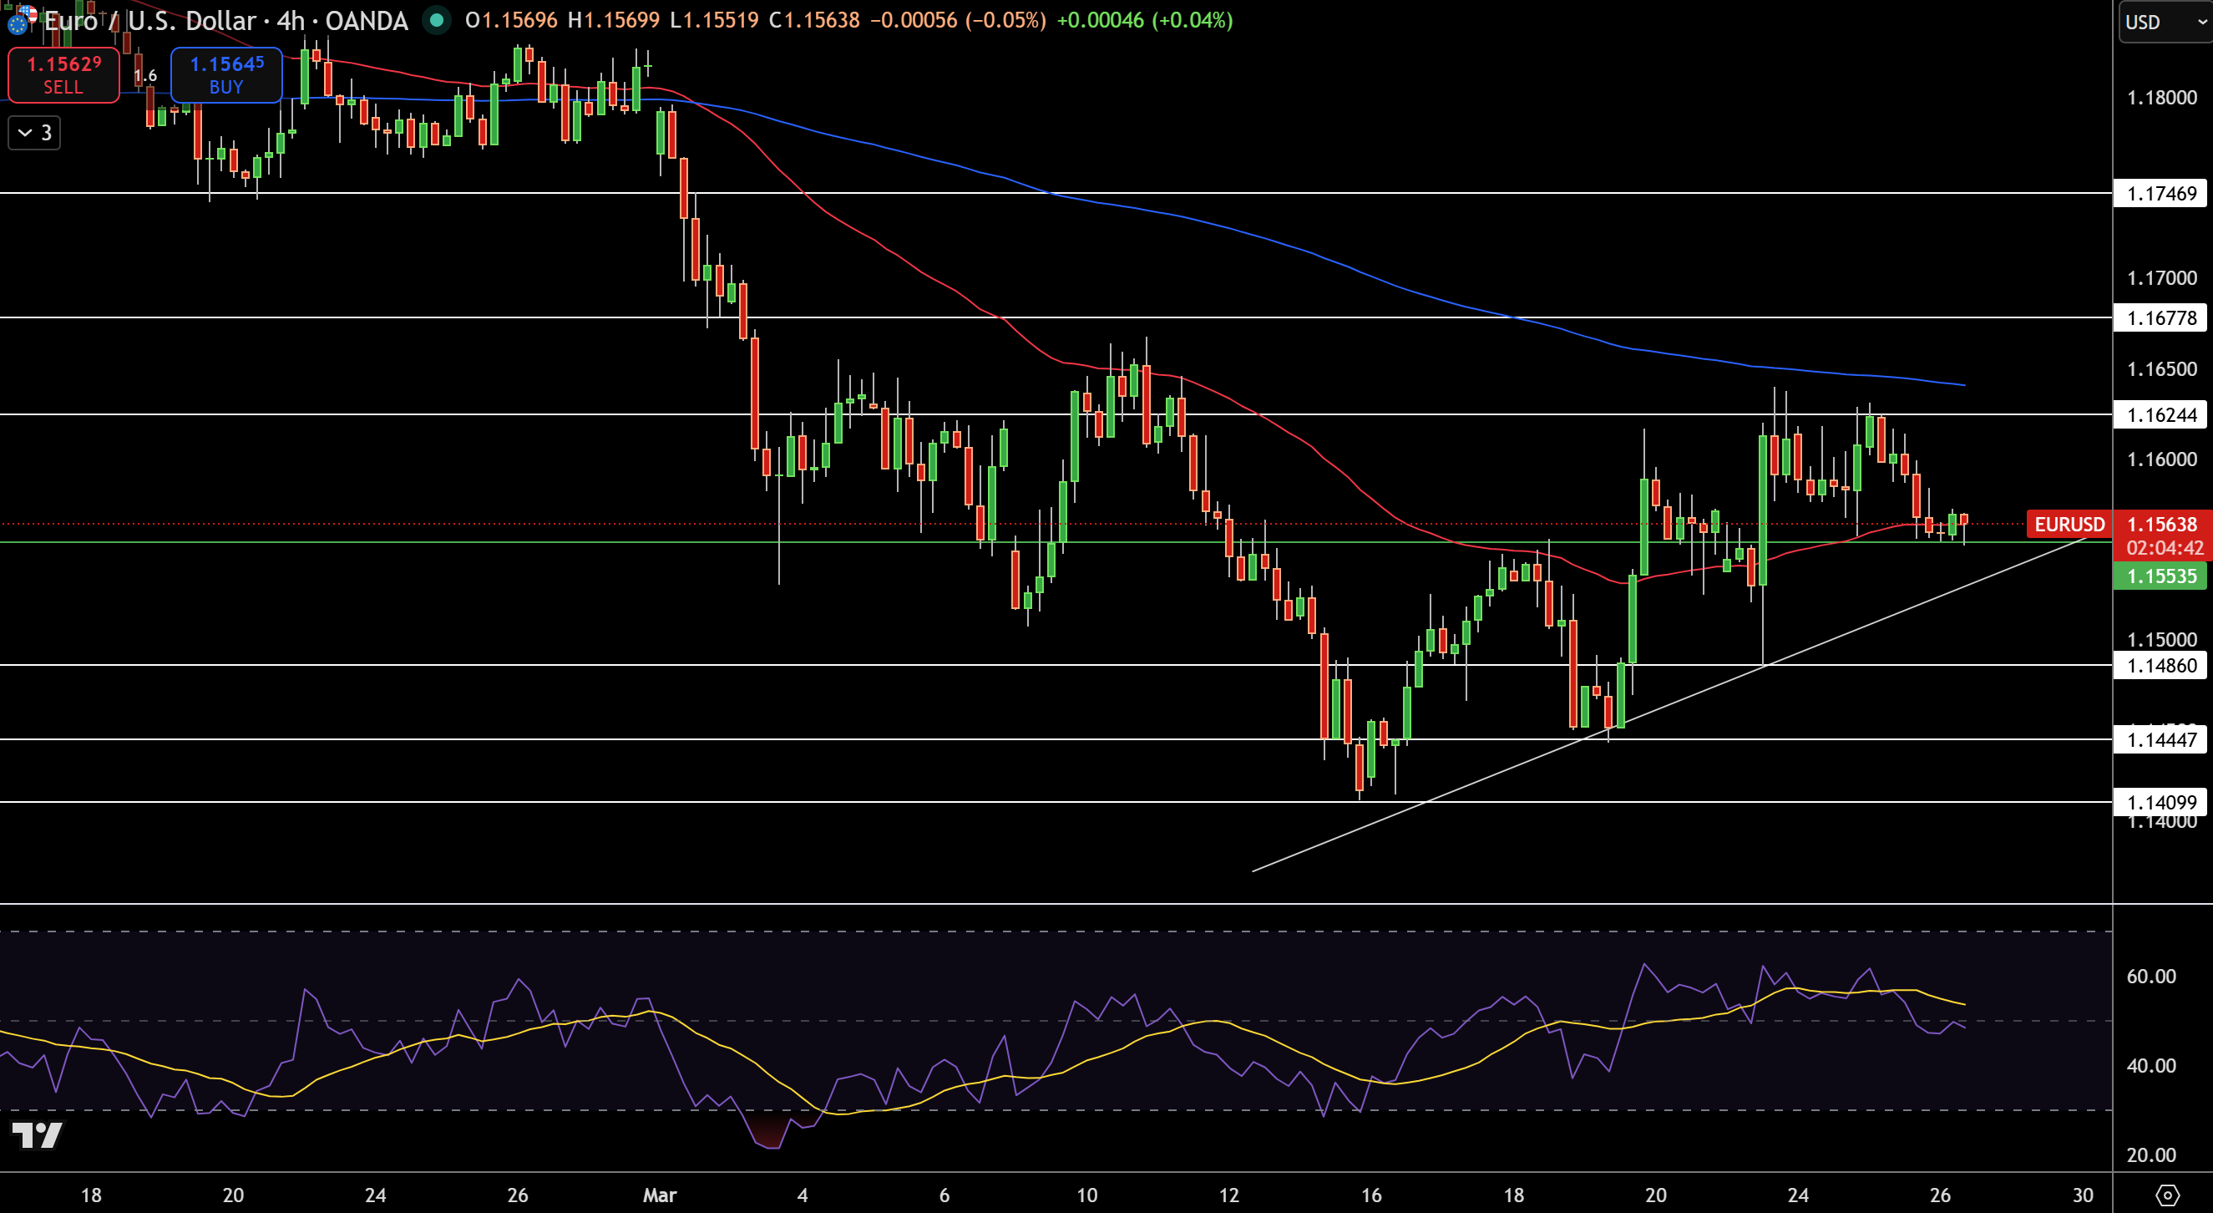This screenshot has width=2213, height=1213.
Task: Click the high value H1.15699 in header
Action: tap(615, 20)
